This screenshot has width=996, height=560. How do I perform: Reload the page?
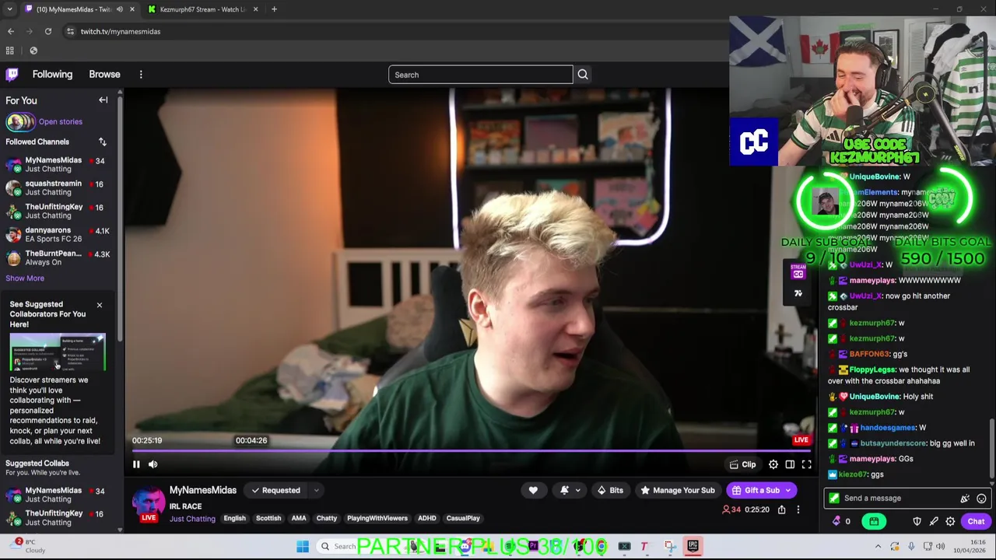pyautogui.click(x=48, y=31)
